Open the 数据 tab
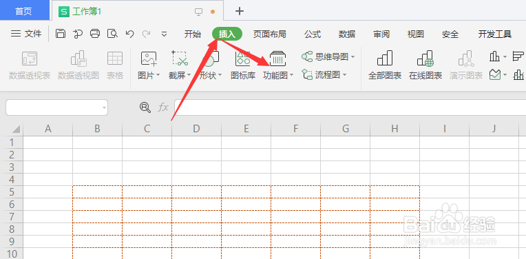The width and height of the screenshot is (526, 259). point(347,34)
